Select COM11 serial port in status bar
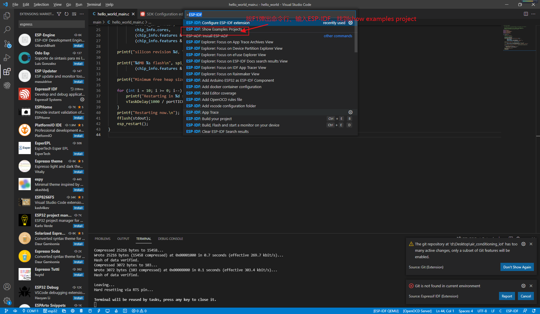This screenshot has height=314, width=540. click(30, 311)
